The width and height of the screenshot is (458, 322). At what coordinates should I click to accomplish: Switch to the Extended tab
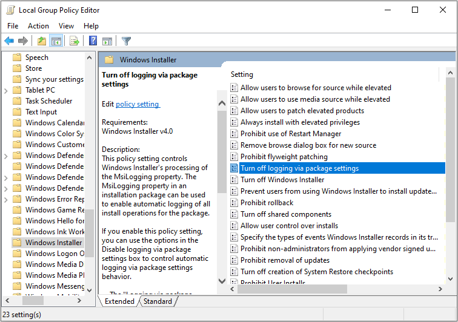(119, 301)
